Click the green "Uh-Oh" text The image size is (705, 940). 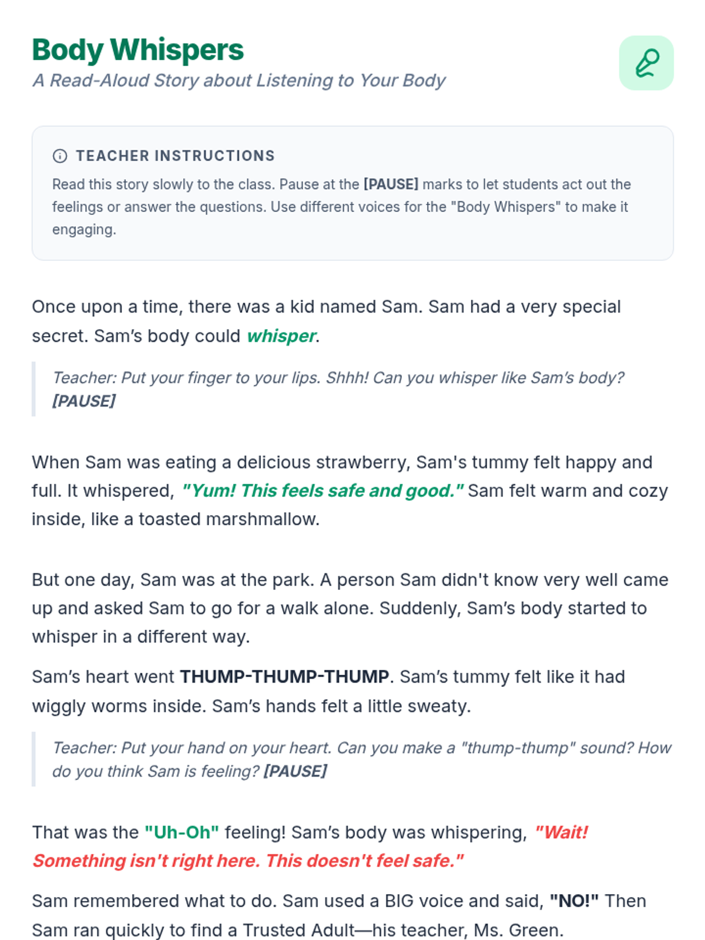[x=182, y=832]
